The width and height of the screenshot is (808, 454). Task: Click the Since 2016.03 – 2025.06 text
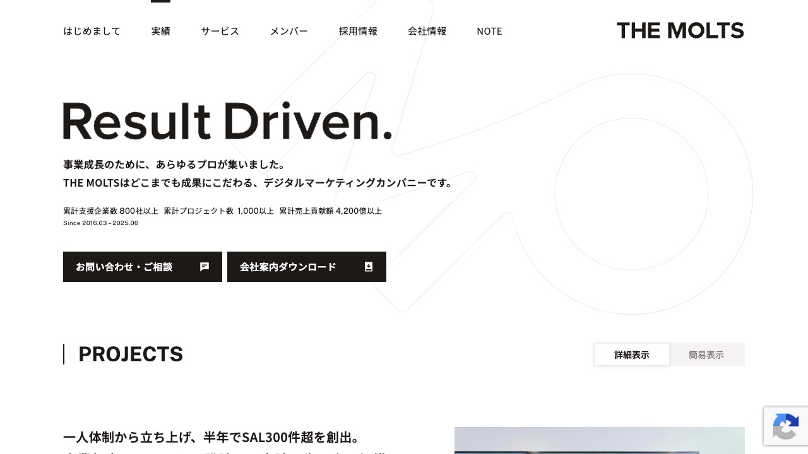[100, 223]
